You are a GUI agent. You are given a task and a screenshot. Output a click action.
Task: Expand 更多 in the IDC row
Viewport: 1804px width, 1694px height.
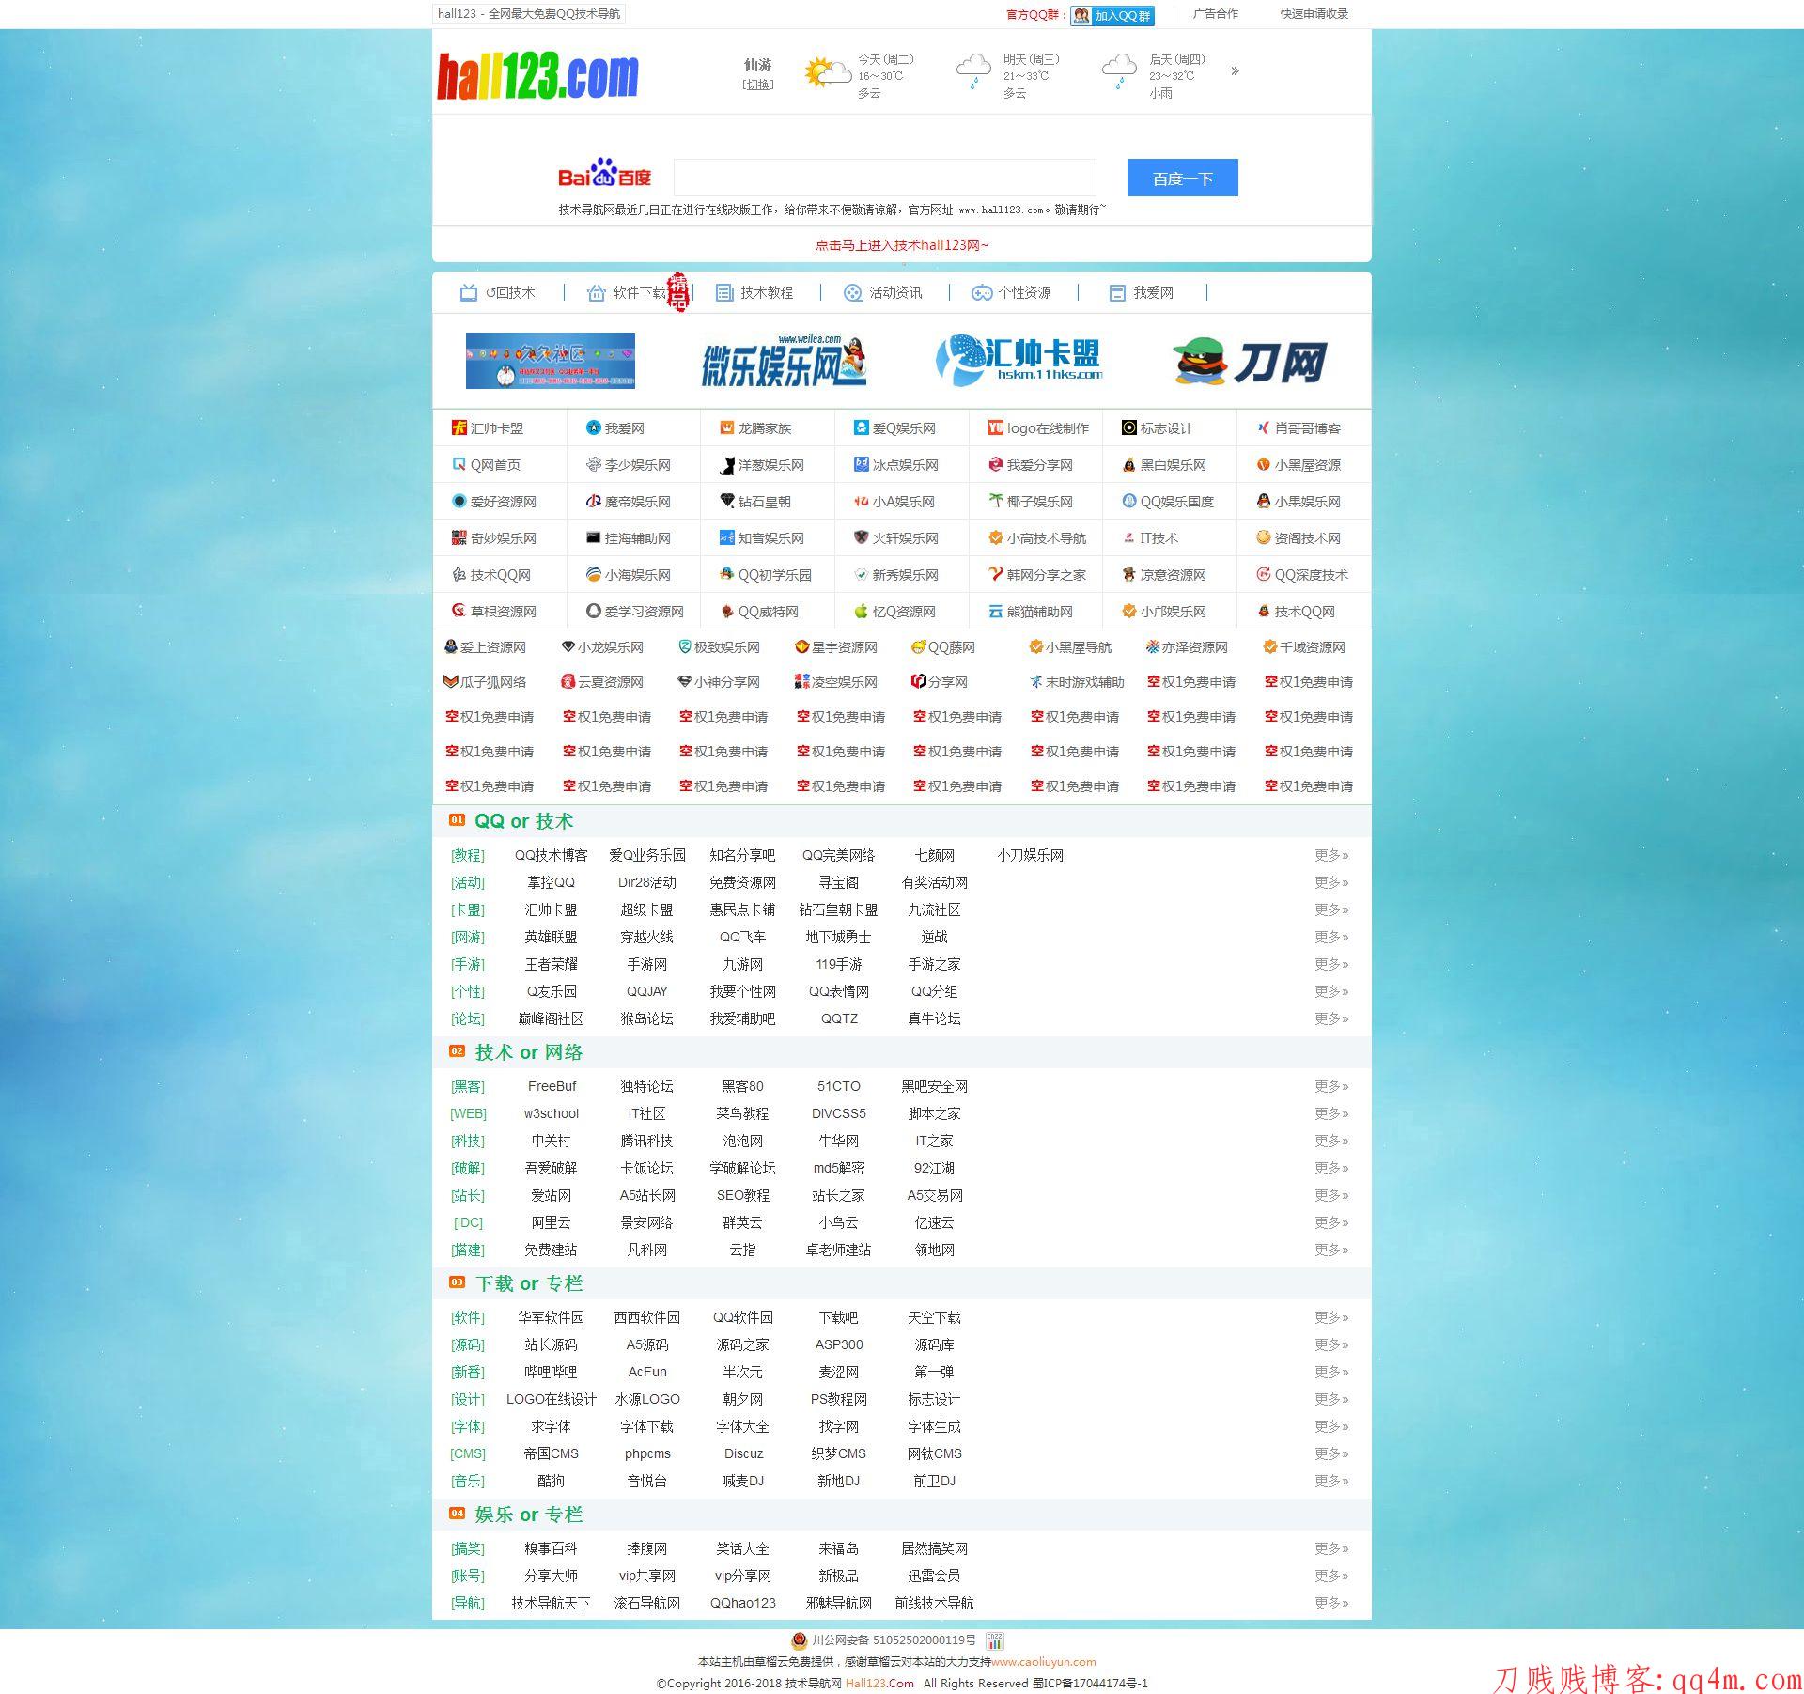(x=1331, y=1223)
